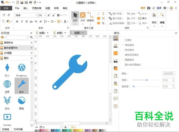Expand the Edit dropdown in ribbon
Screen dimensions: 179x132
click(162, 26)
